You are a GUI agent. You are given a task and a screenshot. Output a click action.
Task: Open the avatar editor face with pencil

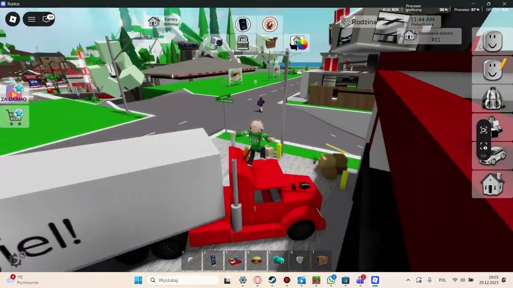tap(493, 70)
